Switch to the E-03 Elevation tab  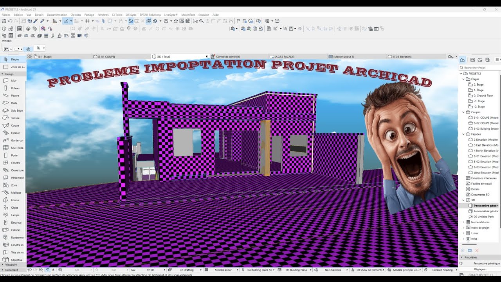pos(416,56)
